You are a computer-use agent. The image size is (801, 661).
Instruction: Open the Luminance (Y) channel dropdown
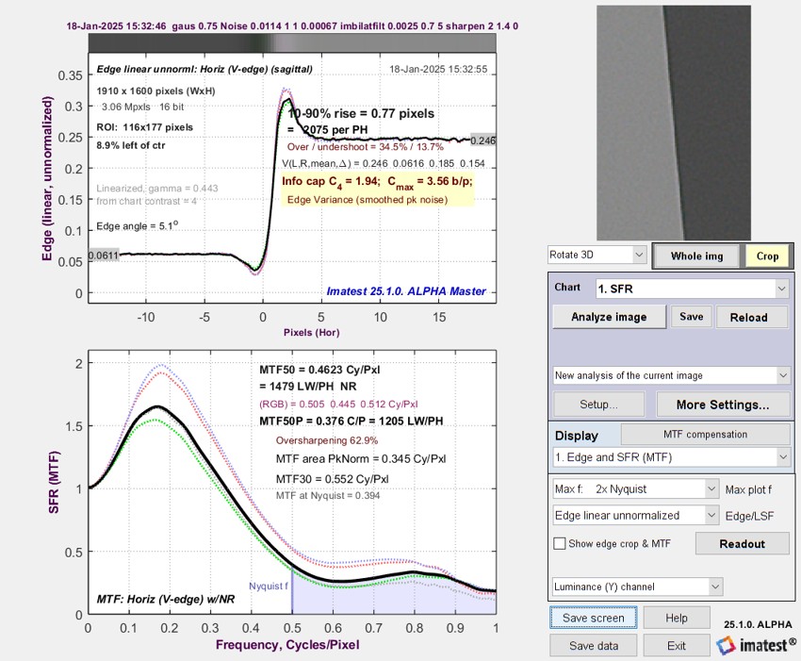pyautogui.click(x=638, y=587)
